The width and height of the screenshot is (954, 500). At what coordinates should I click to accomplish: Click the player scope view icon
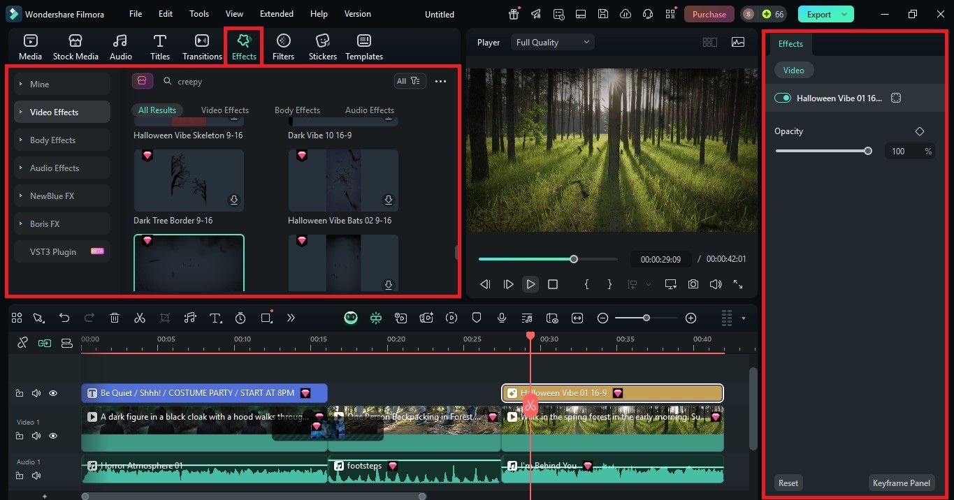point(738,42)
